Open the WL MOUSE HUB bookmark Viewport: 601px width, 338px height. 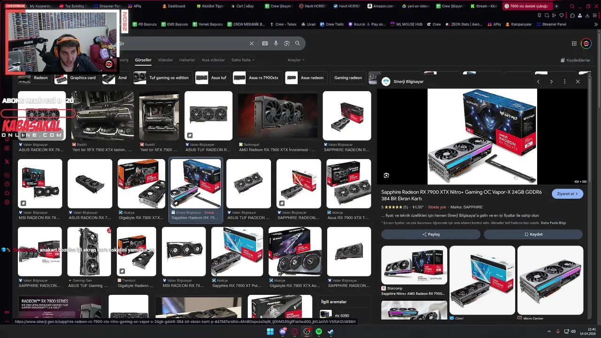coord(406,24)
